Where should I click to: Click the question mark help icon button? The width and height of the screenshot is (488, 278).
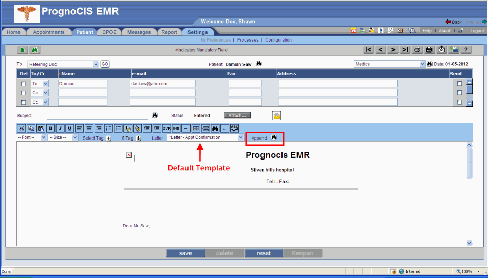pyautogui.click(x=466, y=50)
